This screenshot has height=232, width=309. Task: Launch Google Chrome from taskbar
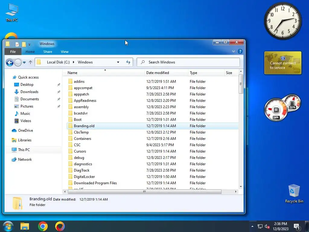coord(43,227)
